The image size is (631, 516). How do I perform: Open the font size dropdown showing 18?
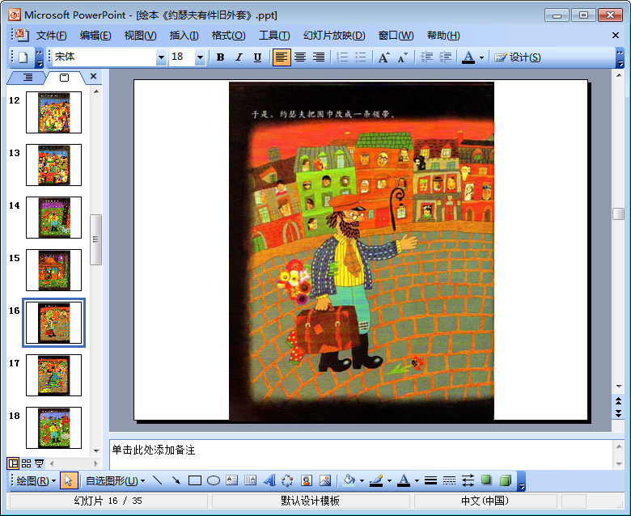[200, 57]
